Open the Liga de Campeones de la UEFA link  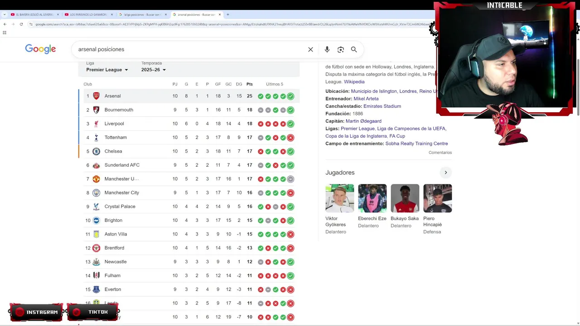(x=411, y=129)
